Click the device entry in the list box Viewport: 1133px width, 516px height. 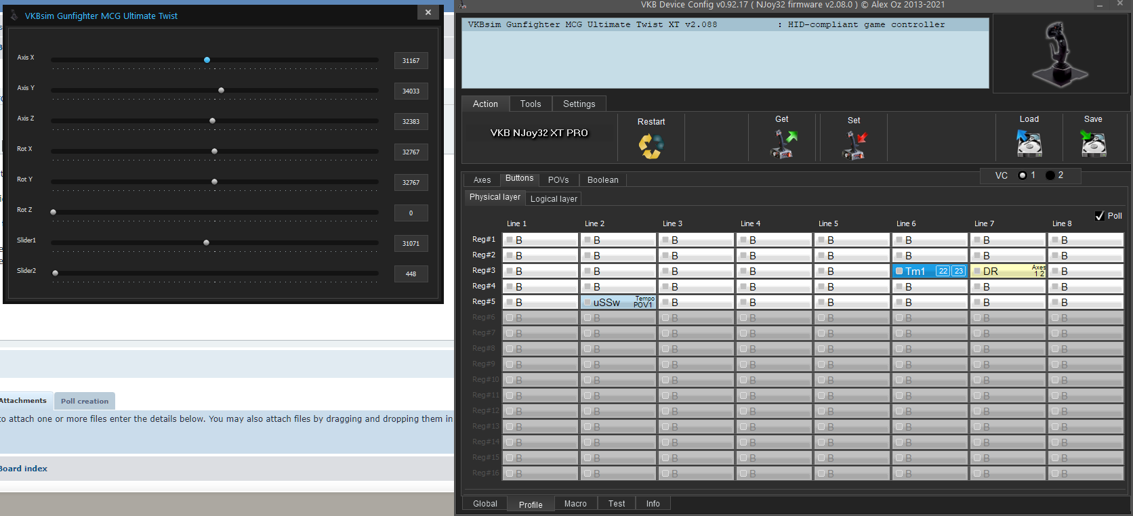point(725,24)
